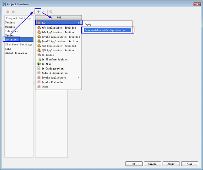Choose Empty from the Jar submenu

88,24
